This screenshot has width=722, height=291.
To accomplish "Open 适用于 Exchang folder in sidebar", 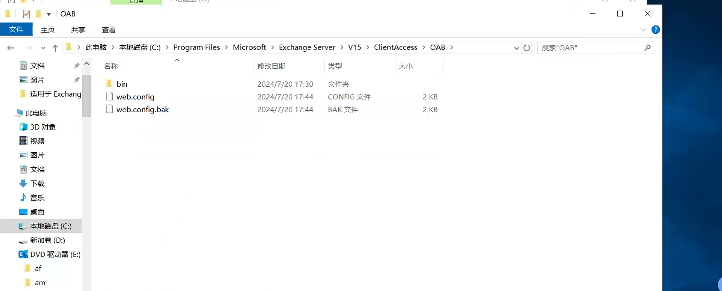I will [x=56, y=94].
